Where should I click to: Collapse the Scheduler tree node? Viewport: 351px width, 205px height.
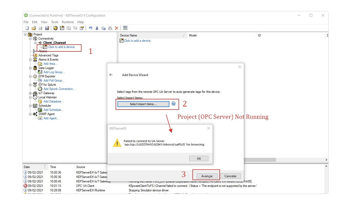(x=30, y=106)
